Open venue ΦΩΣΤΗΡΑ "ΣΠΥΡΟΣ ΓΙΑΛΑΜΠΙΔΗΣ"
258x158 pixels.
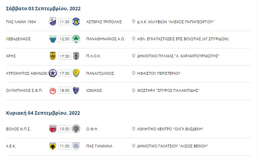(168, 90)
